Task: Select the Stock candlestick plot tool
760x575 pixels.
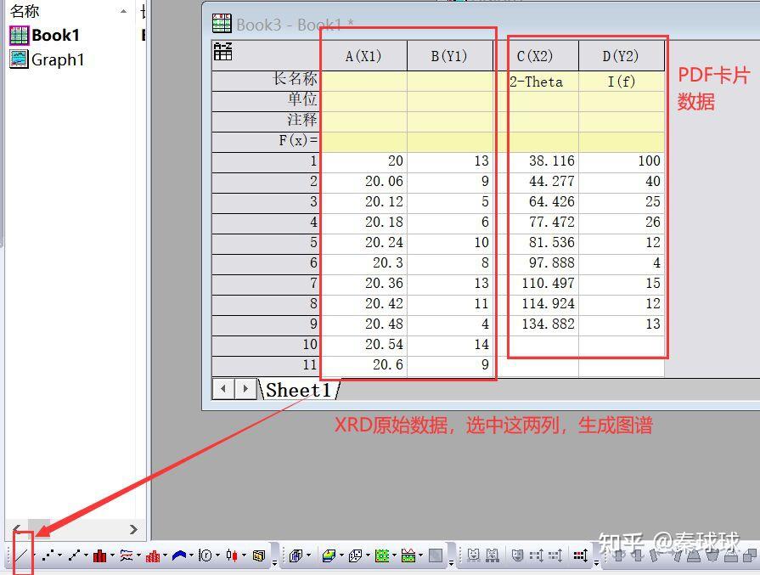Action: (231, 558)
